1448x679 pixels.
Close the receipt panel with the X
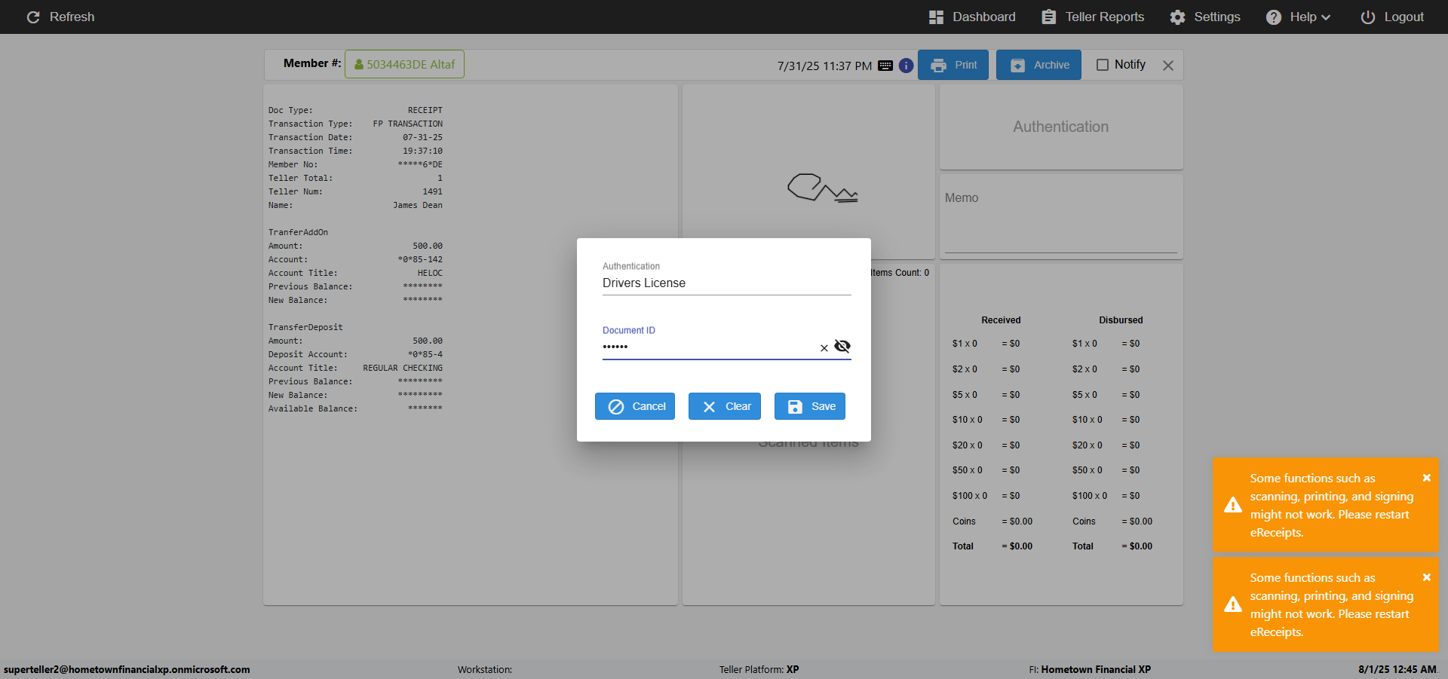pos(1168,66)
